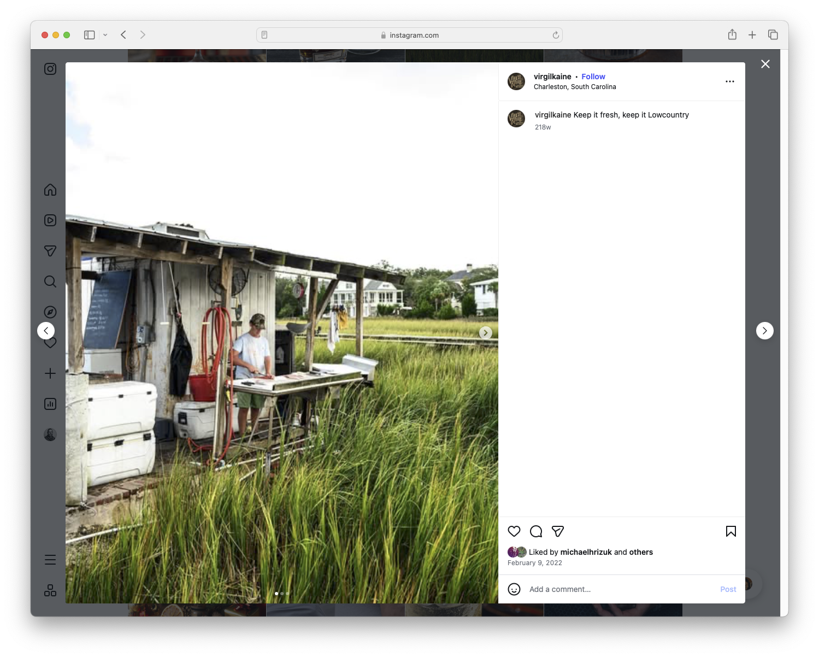
Task: Open More hamburger menu in sidebar
Action: pyautogui.click(x=50, y=560)
